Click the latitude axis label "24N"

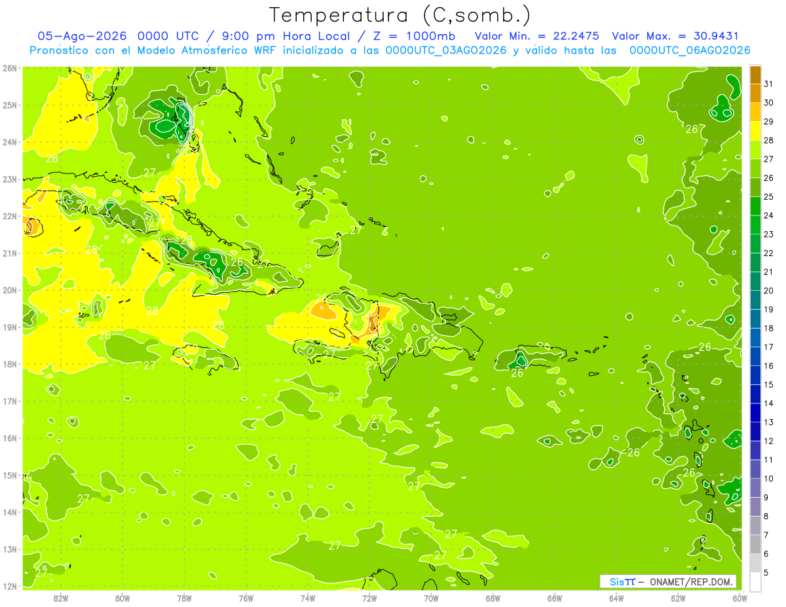point(10,142)
